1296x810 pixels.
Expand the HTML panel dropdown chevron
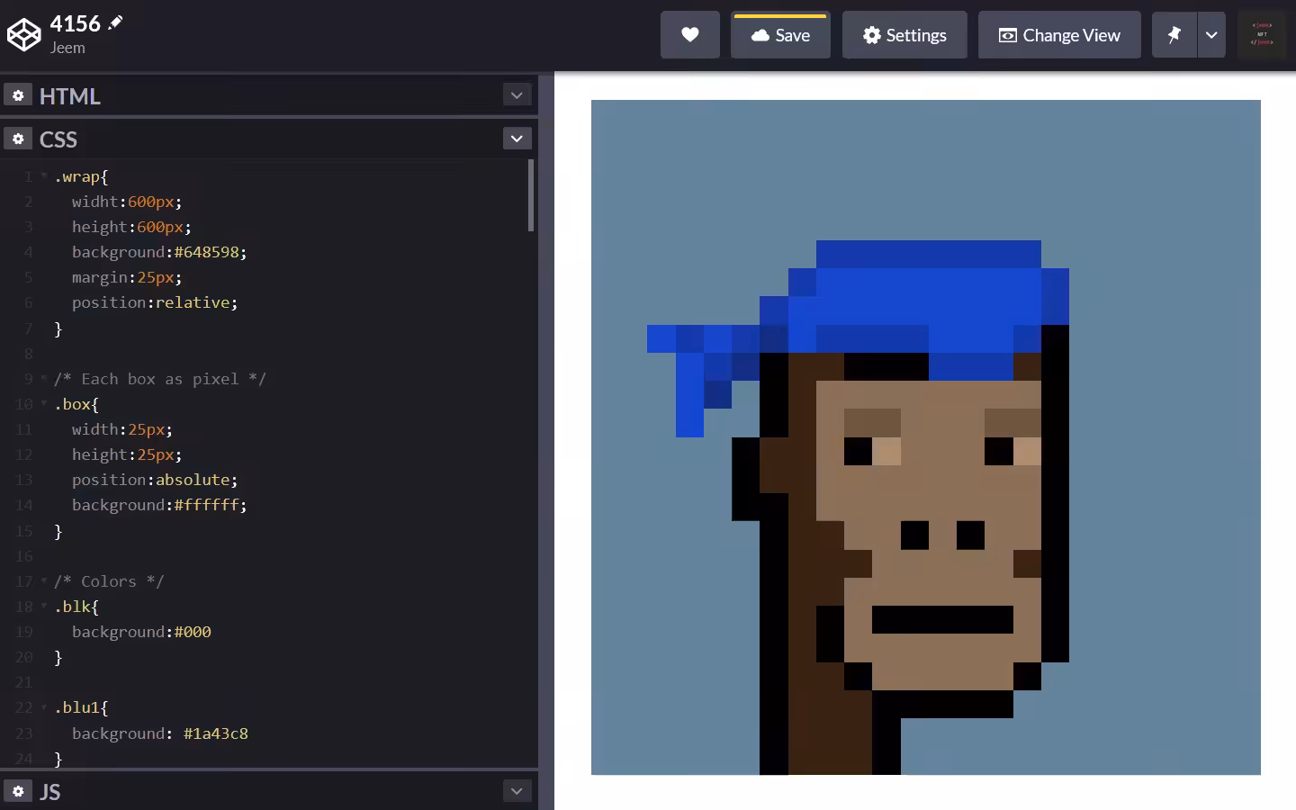517,95
